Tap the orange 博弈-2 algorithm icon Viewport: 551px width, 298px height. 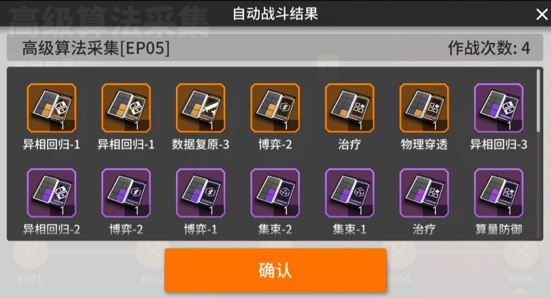275,108
